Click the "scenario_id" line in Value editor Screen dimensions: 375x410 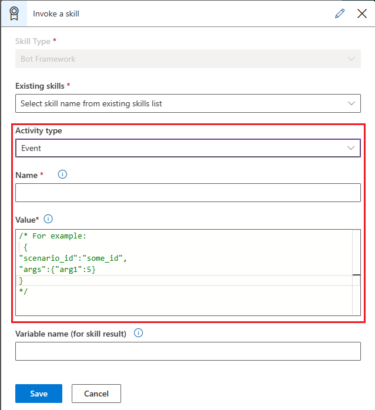(73, 258)
